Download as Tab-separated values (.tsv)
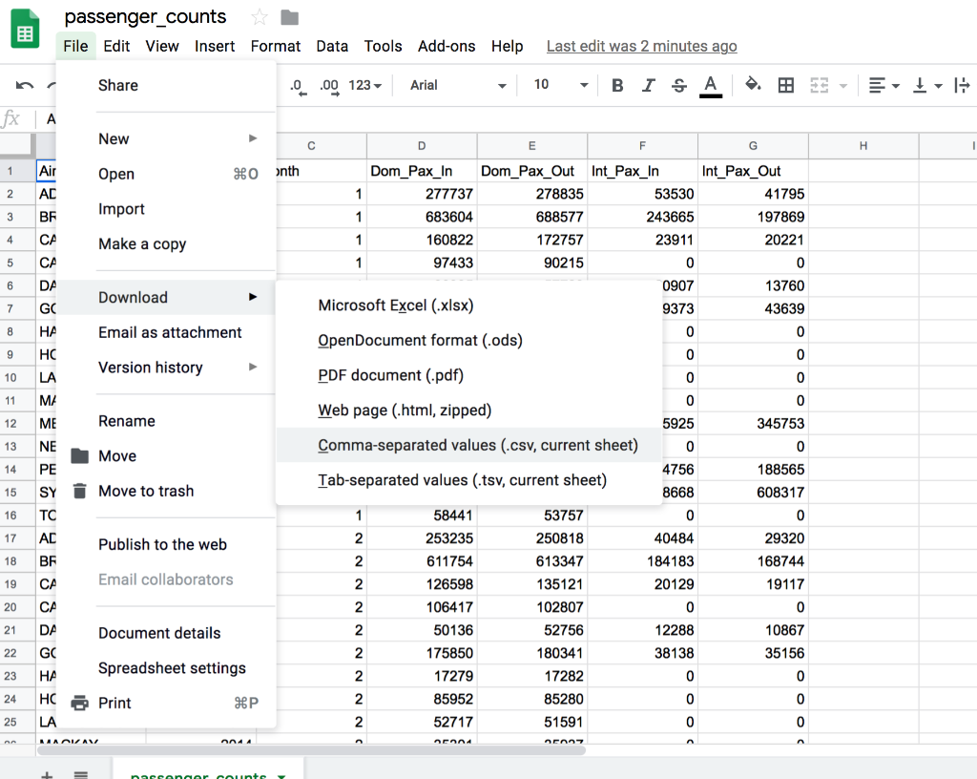977x779 pixels. pos(468,480)
